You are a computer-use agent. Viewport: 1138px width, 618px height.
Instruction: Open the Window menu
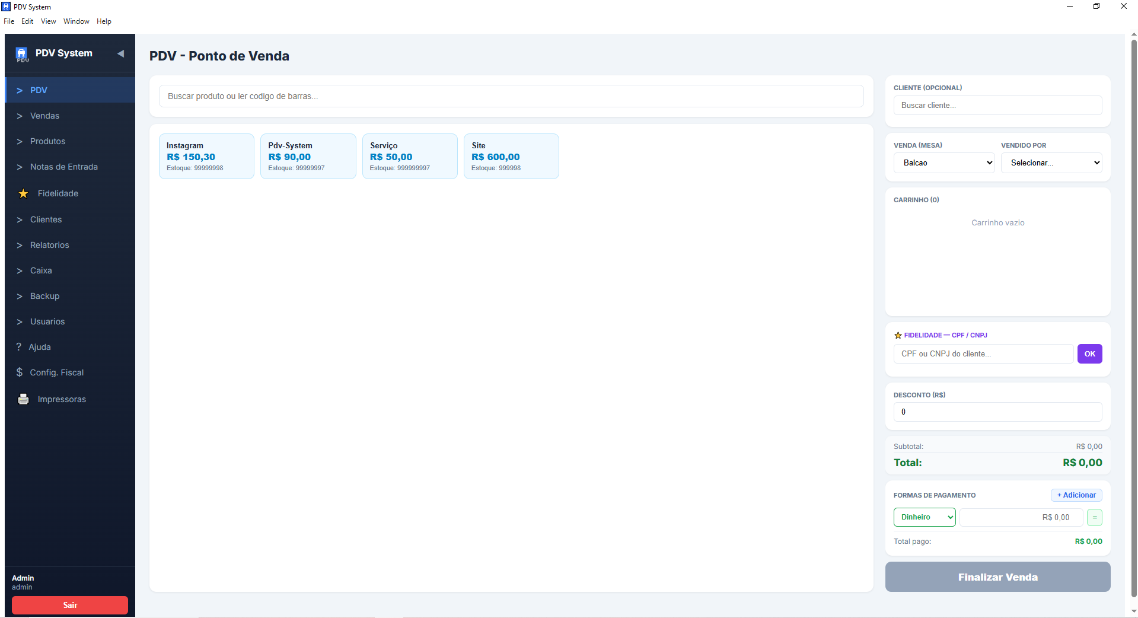(x=76, y=21)
